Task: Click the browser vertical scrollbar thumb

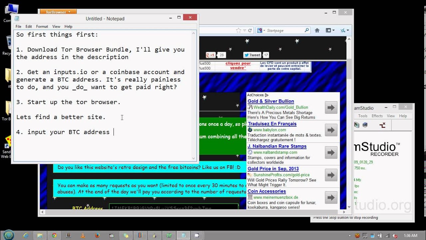Action: [349, 69]
